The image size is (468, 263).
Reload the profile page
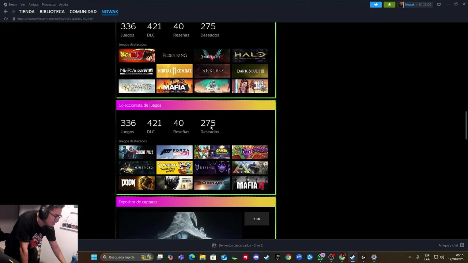[x=5, y=19]
